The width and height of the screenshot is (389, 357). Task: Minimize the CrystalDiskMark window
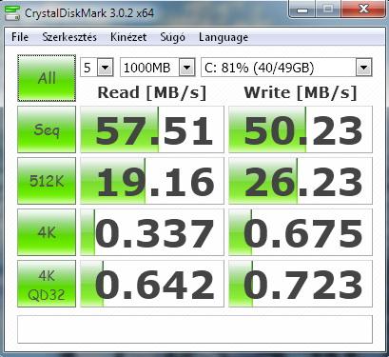tap(302, 9)
